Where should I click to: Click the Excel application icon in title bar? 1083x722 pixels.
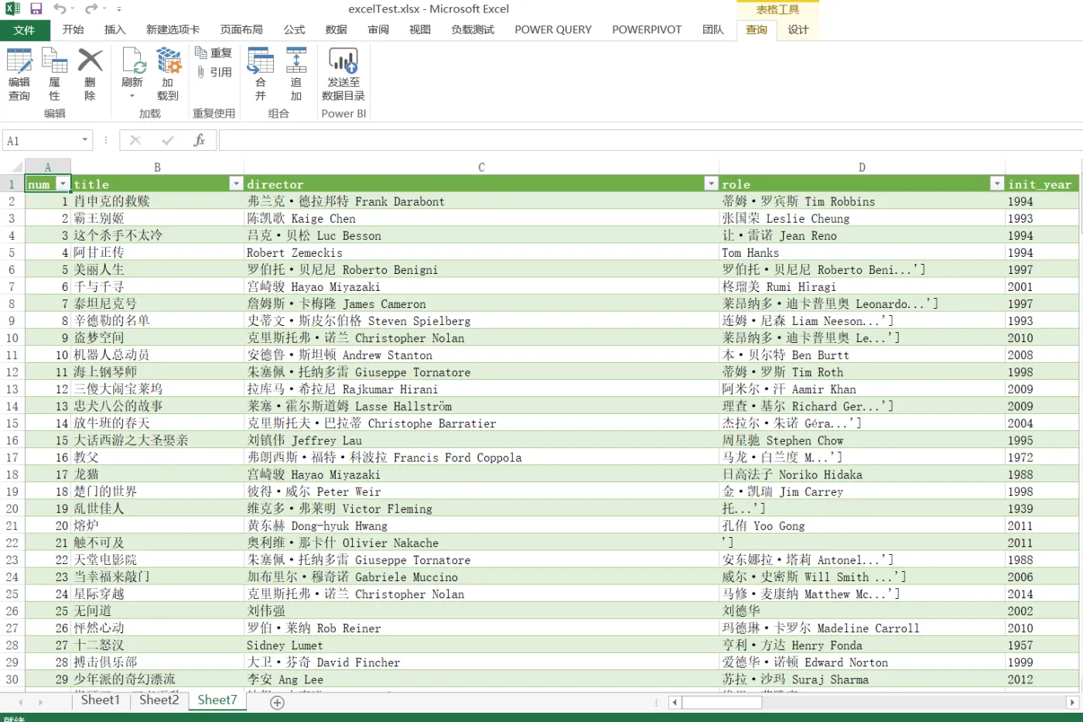12,9
